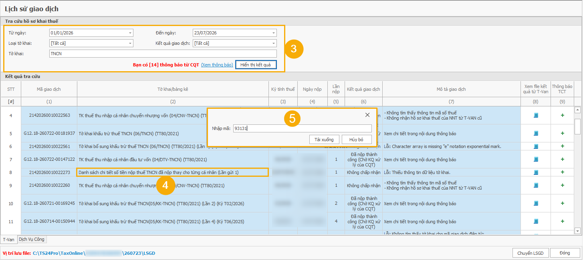The image size is (583, 260).
Task: Open T-Van result file for row 7
Action: point(536,160)
